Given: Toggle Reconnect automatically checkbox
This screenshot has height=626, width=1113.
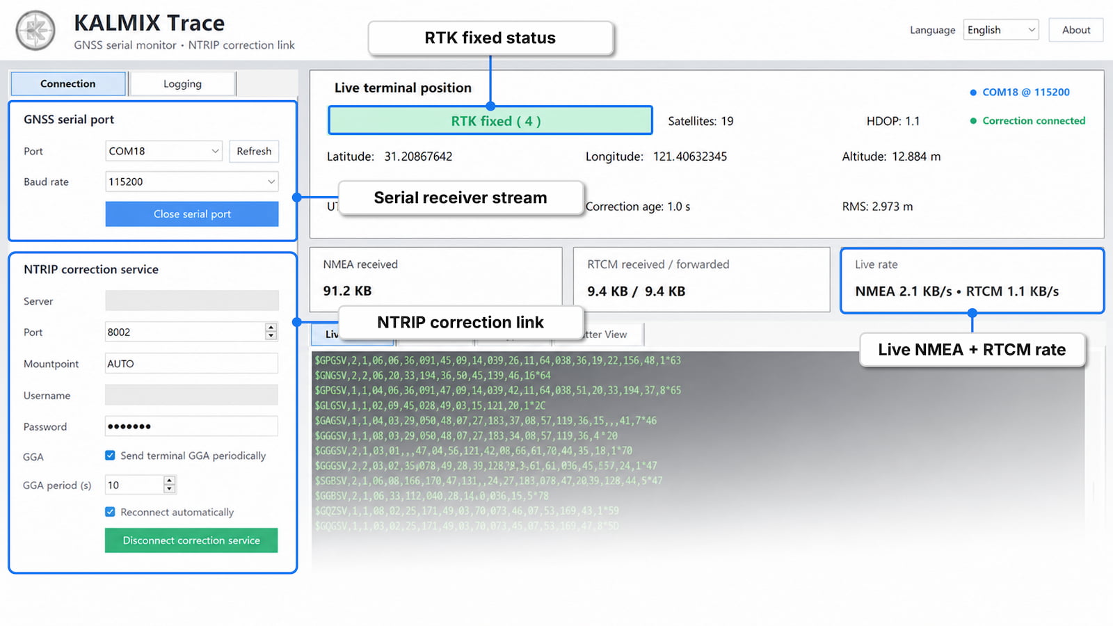Looking at the screenshot, I should pos(110,512).
